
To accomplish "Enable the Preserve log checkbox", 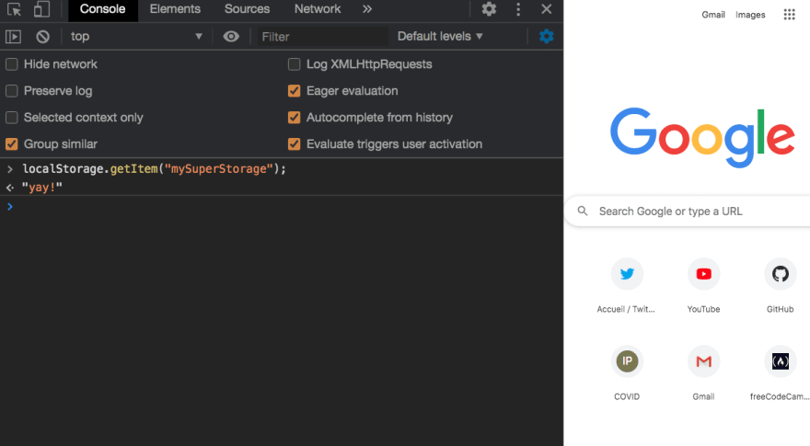I will 11,91.
